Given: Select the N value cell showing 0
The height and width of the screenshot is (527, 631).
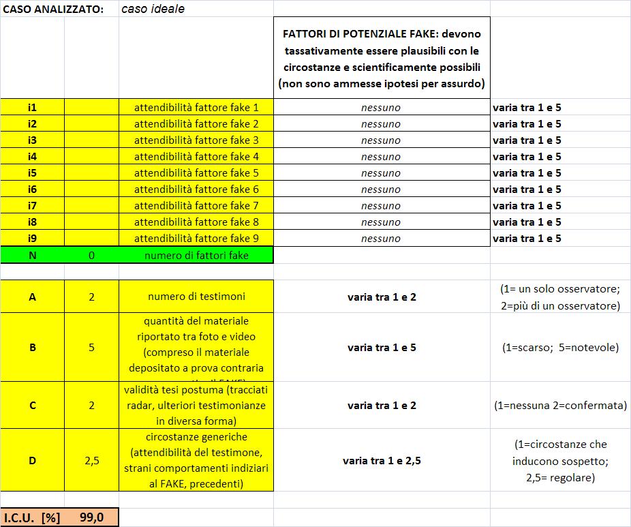Looking at the screenshot, I should click(91, 255).
